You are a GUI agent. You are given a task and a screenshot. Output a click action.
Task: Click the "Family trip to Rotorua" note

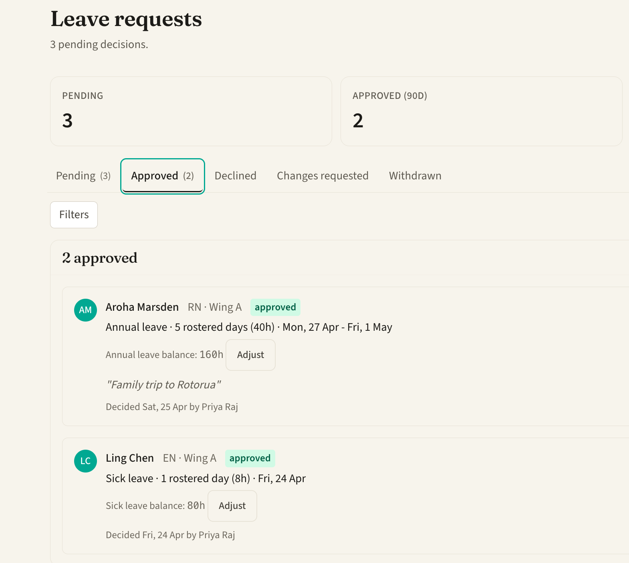(163, 385)
